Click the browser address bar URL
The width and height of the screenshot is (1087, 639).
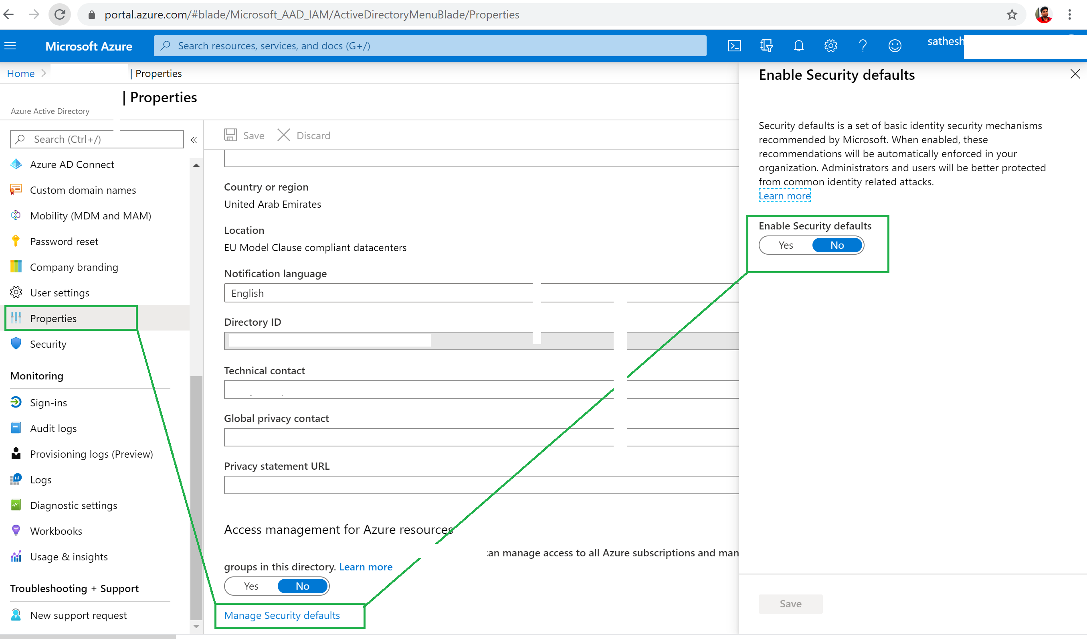click(312, 15)
